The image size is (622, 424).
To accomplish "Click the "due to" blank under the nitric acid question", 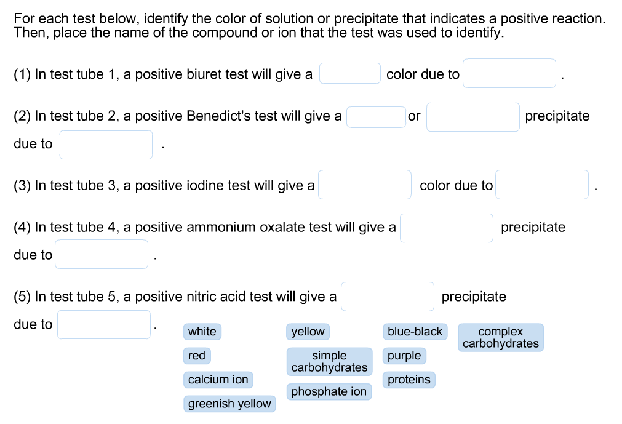I will (103, 324).
